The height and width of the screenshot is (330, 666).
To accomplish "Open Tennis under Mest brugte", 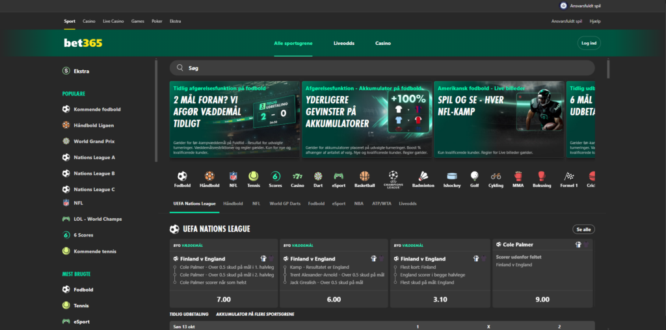I will 75,305.
